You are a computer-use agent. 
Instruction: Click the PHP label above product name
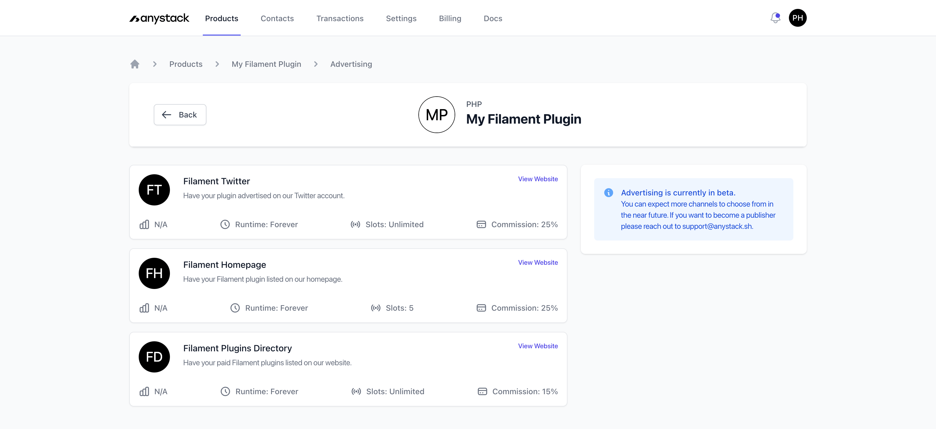[x=474, y=104]
